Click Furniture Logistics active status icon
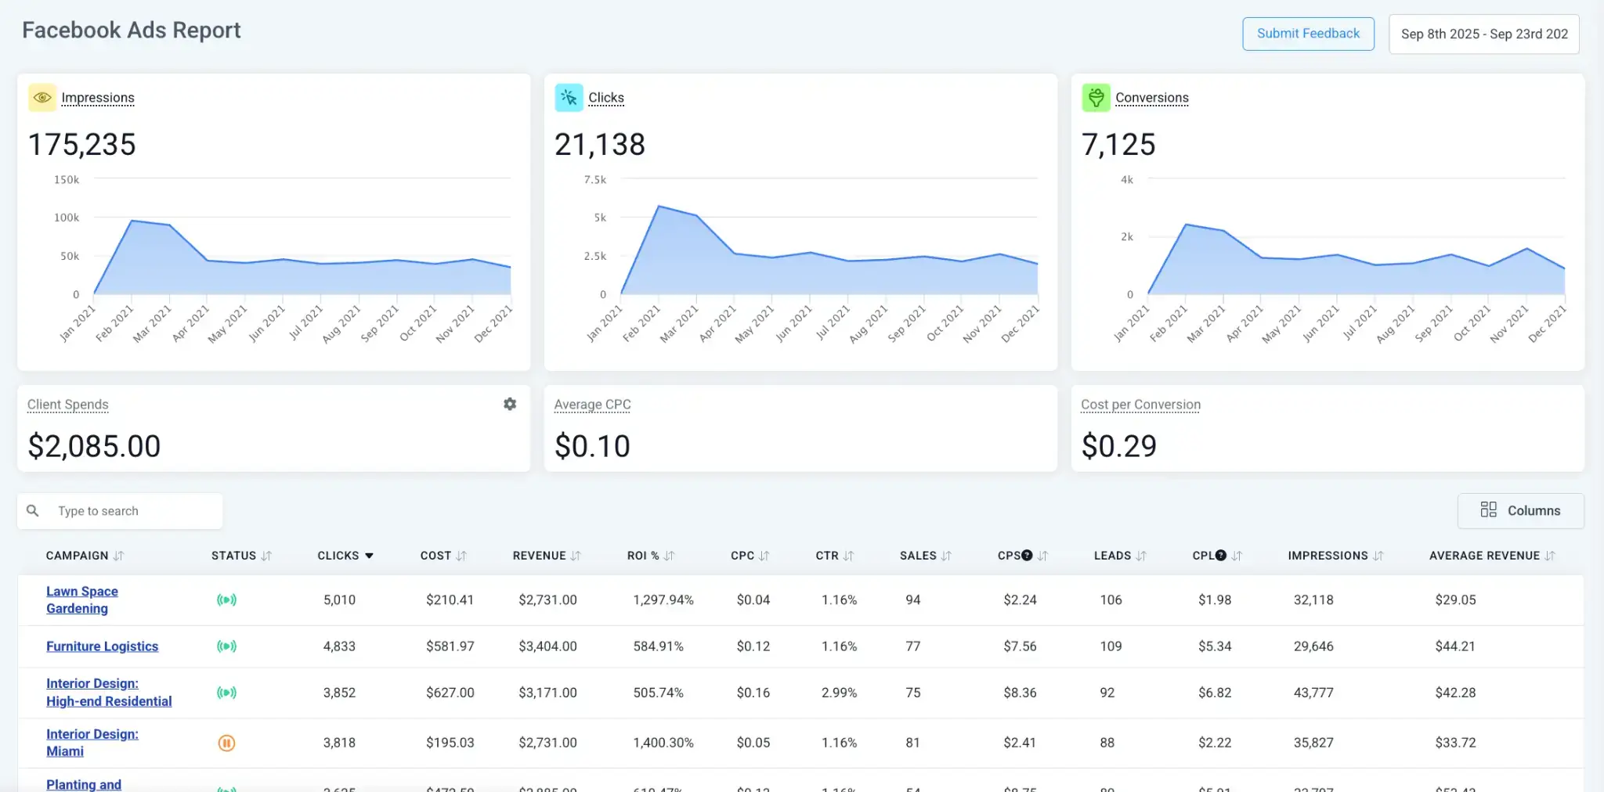This screenshot has width=1604, height=792. (x=226, y=646)
